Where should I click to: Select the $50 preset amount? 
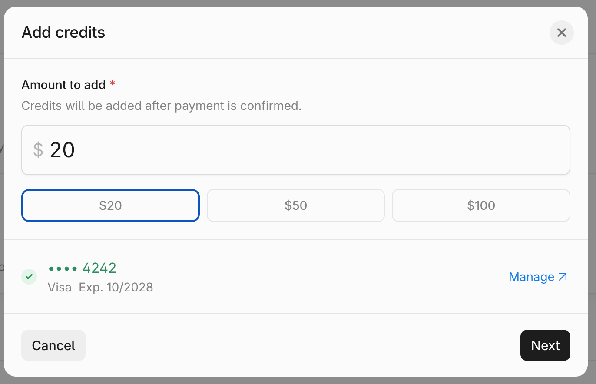(x=295, y=205)
